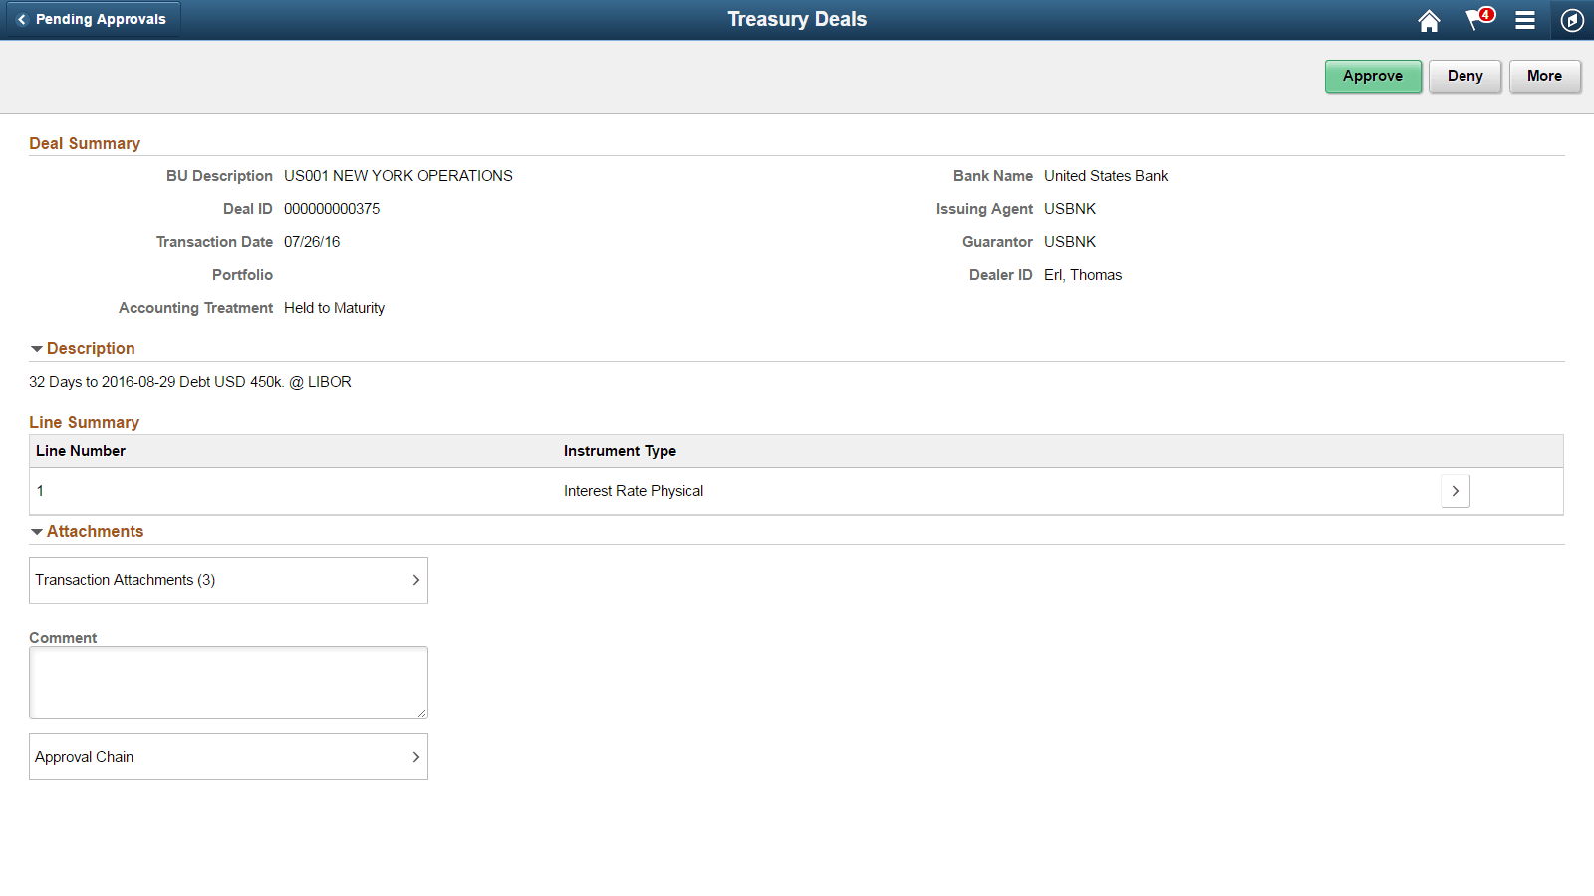
Task: Open the Home icon in the header
Action: pyautogui.click(x=1429, y=20)
